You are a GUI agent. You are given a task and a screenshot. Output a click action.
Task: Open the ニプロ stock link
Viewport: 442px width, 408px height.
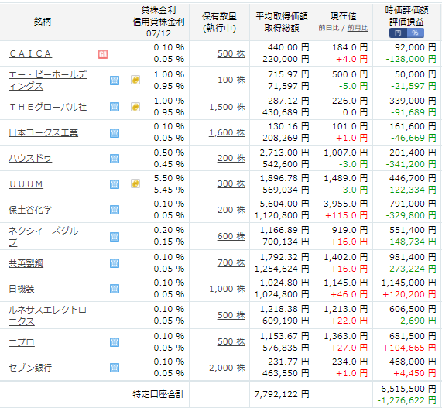22,342
